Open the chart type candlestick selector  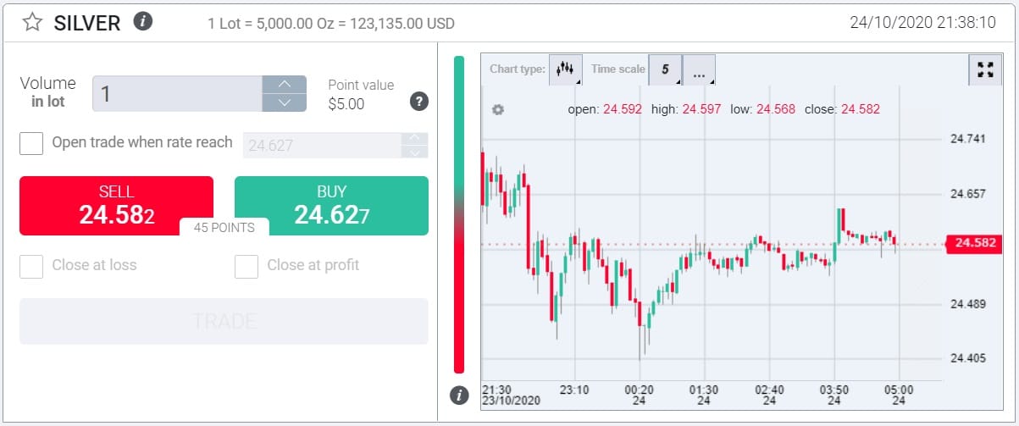point(566,69)
